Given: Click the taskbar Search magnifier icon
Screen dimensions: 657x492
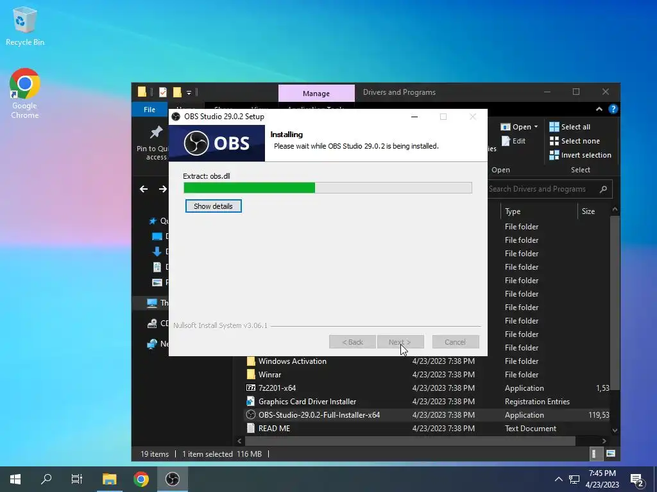Looking at the screenshot, I should click(x=46, y=479).
